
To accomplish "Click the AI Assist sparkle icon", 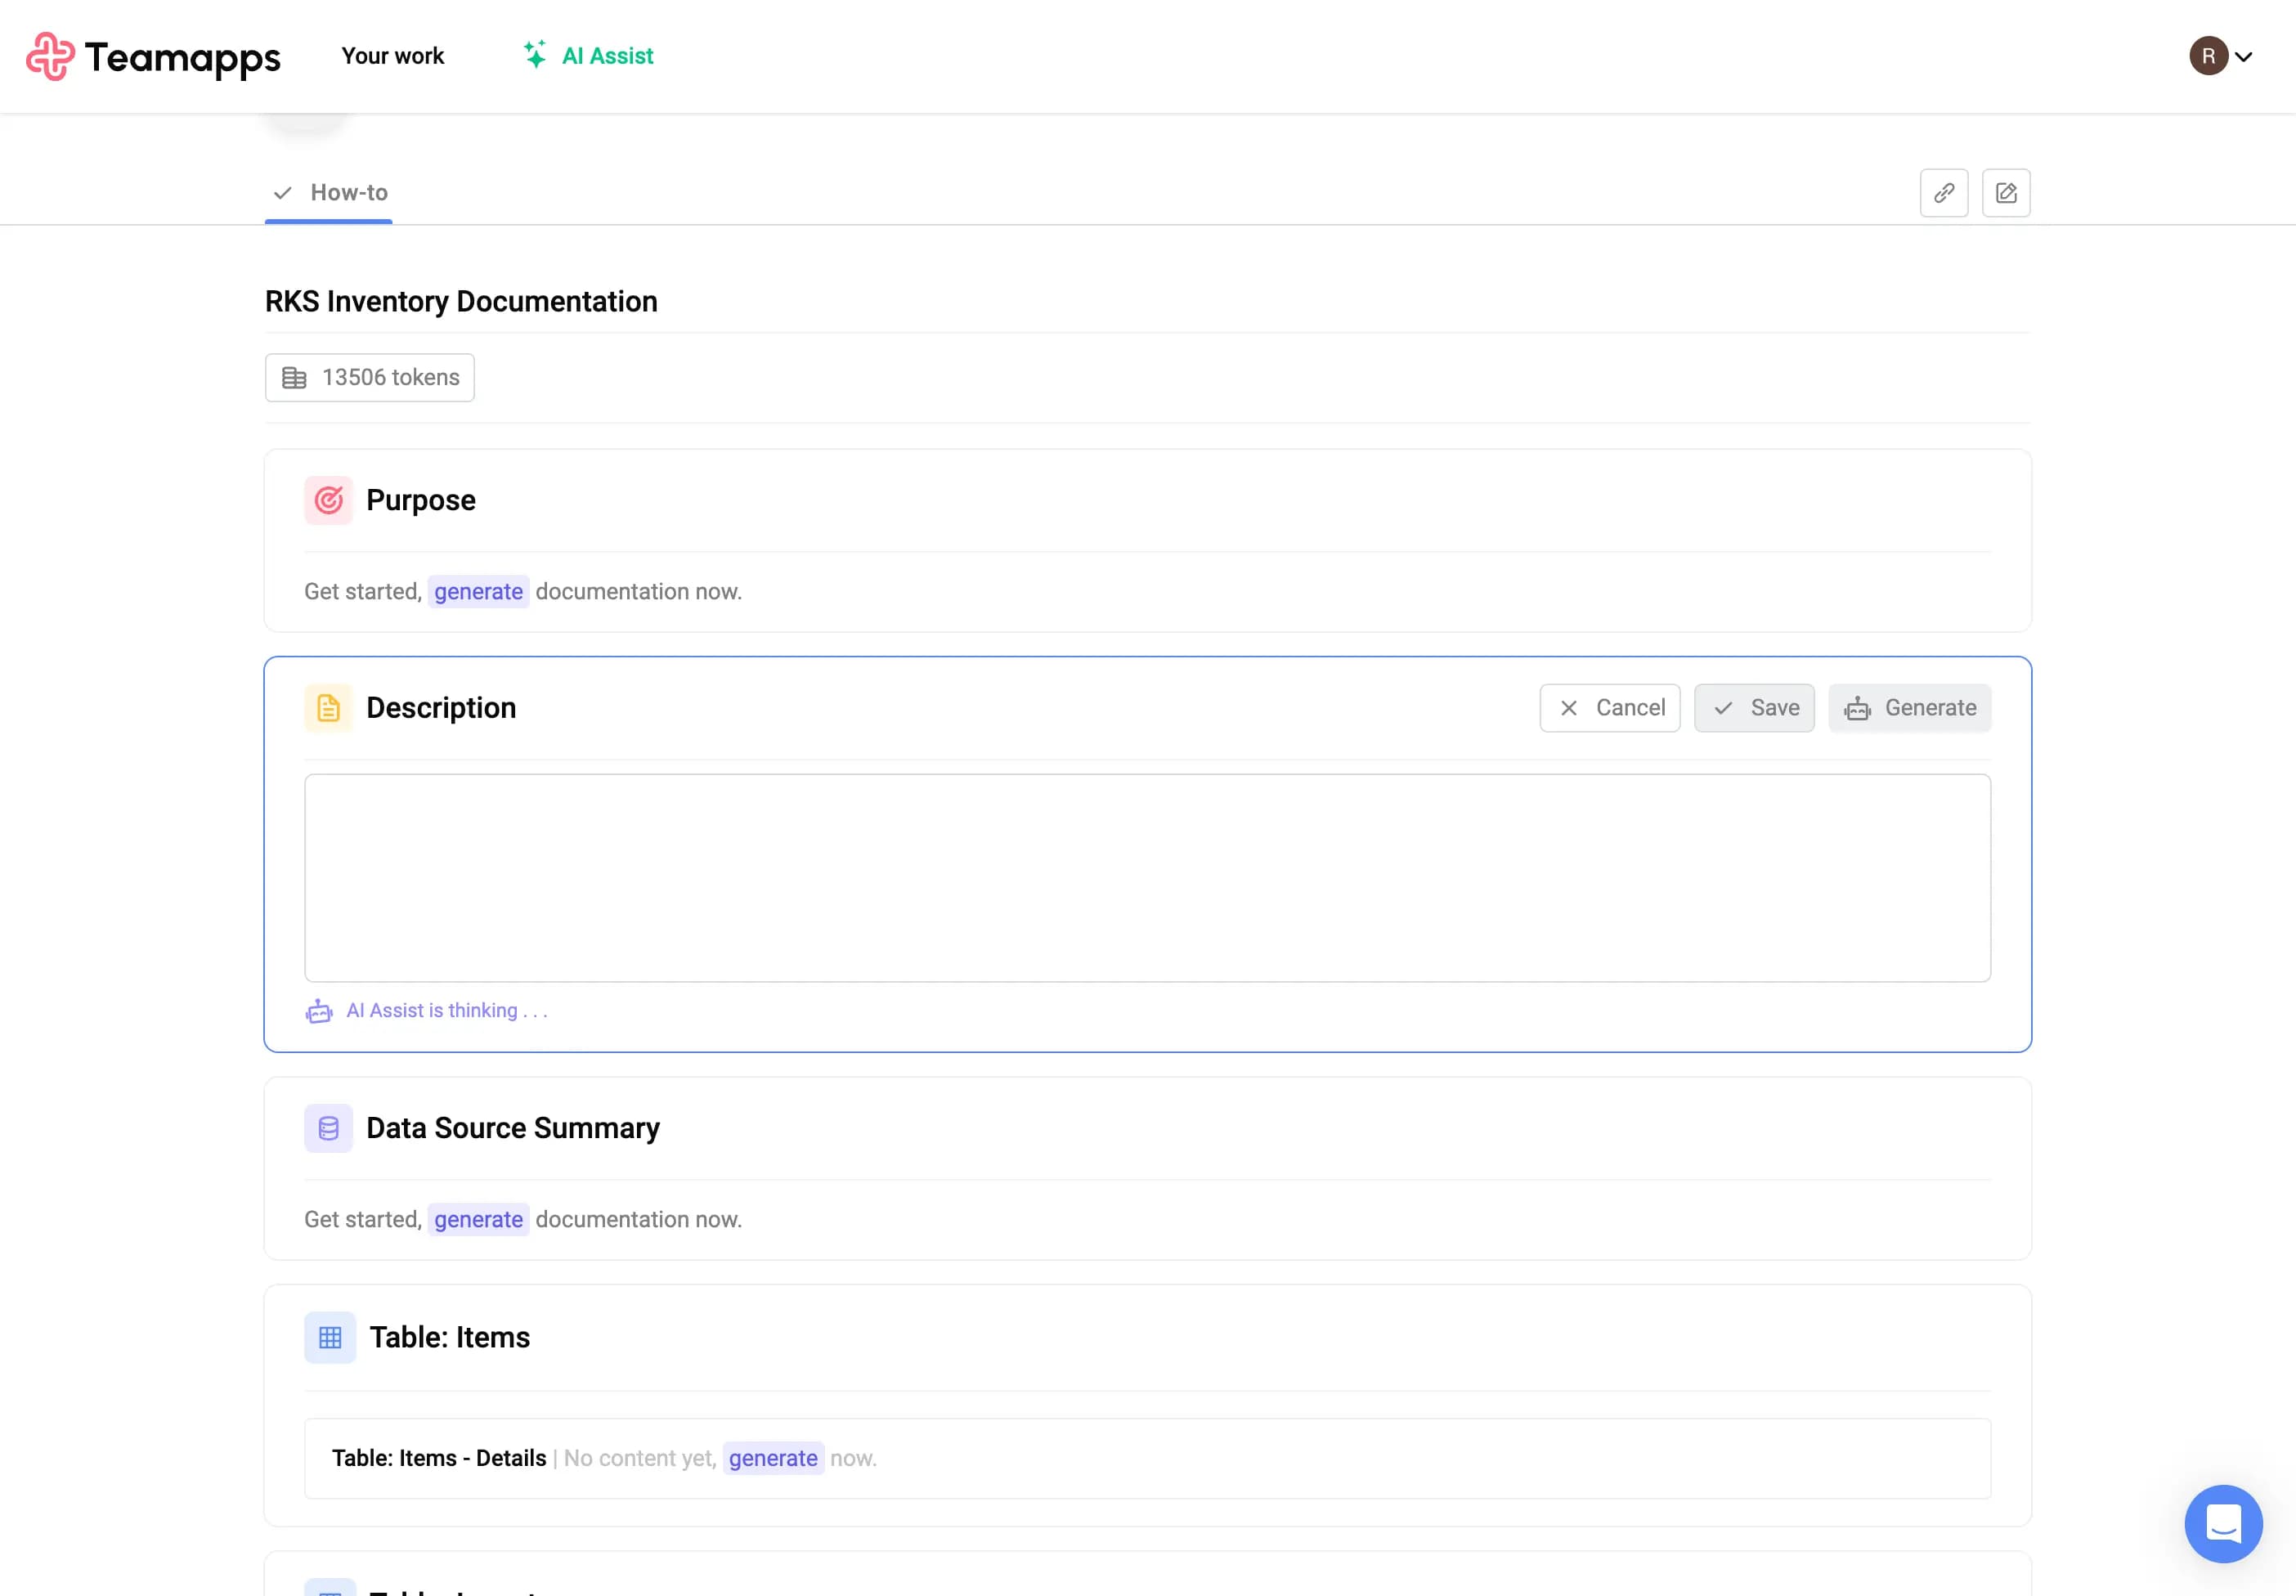I will tap(535, 55).
